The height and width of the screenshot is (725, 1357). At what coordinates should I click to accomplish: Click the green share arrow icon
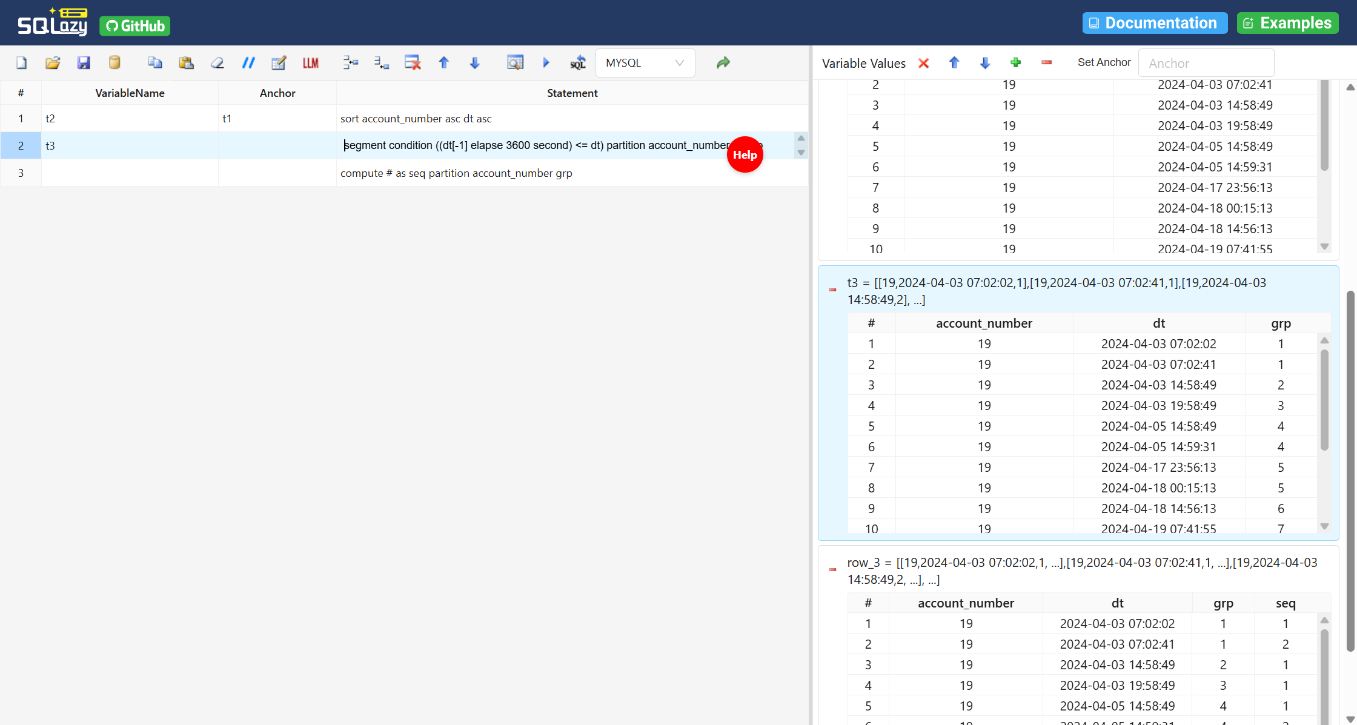click(x=723, y=62)
